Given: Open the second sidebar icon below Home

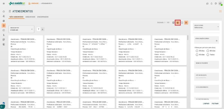Looking at the screenshot, I should coord(4,16).
